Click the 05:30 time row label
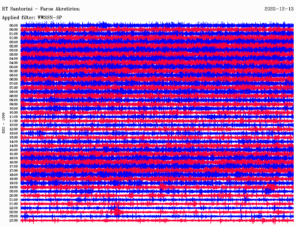This screenshot has height=226, width=296. click(14, 71)
